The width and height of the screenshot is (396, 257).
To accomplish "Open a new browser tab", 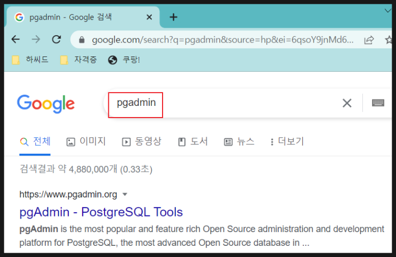I will [173, 17].
